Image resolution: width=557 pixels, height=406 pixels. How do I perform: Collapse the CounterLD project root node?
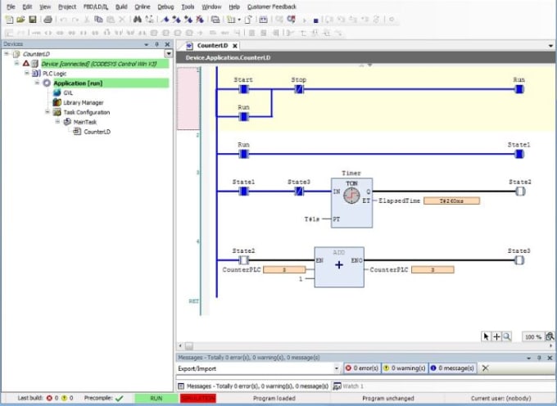click(x=7, y=53)
